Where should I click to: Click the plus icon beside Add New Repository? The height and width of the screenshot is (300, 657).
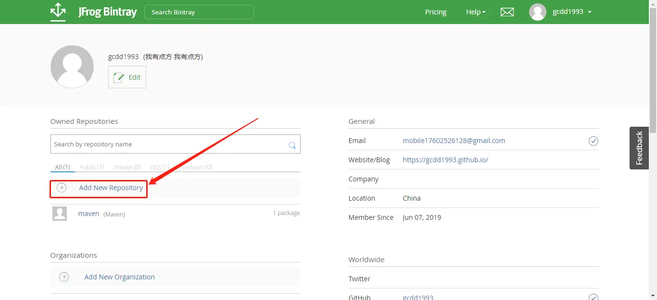pos(62,188)
